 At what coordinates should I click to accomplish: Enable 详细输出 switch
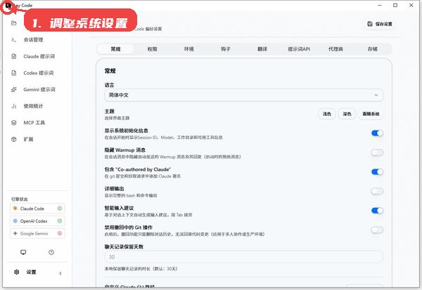[x=377, y=191]
